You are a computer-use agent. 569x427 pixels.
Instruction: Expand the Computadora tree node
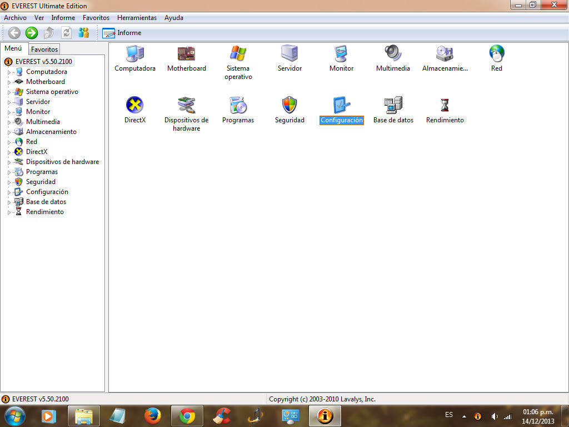[x=9, y=72]
